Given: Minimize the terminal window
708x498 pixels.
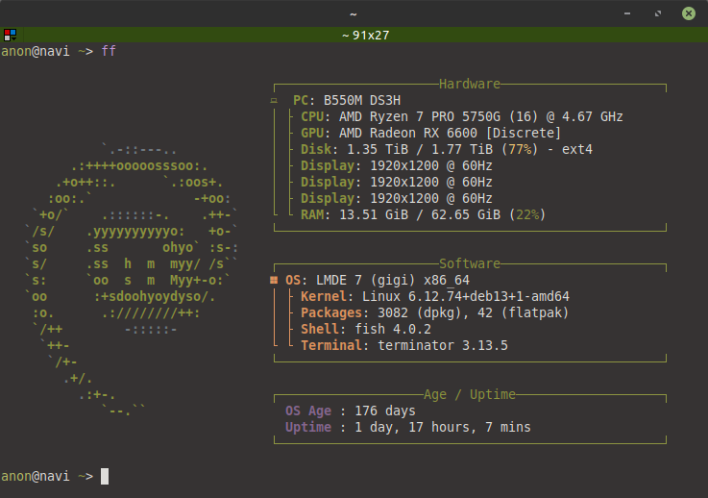Looking at the screenshot, I should (x=627, y=13).
